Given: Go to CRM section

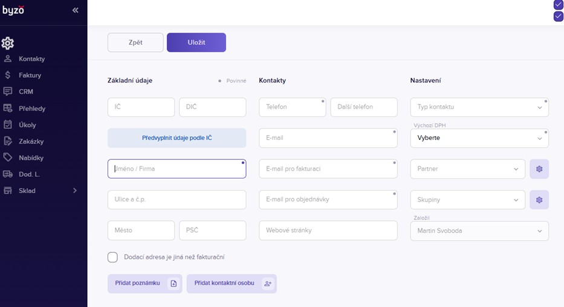Looking at the screenshot, I should pos(26,92).
